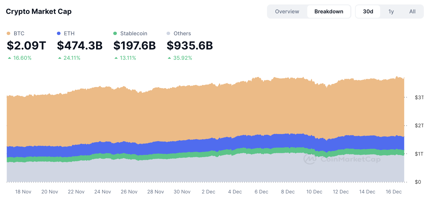Click the BTC green up-arrow indicator

(10, 58)
